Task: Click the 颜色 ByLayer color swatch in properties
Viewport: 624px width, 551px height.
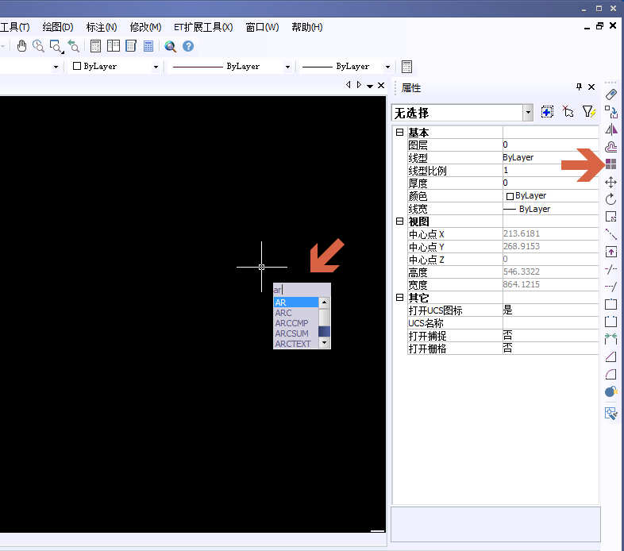Action: coord(510,196)
